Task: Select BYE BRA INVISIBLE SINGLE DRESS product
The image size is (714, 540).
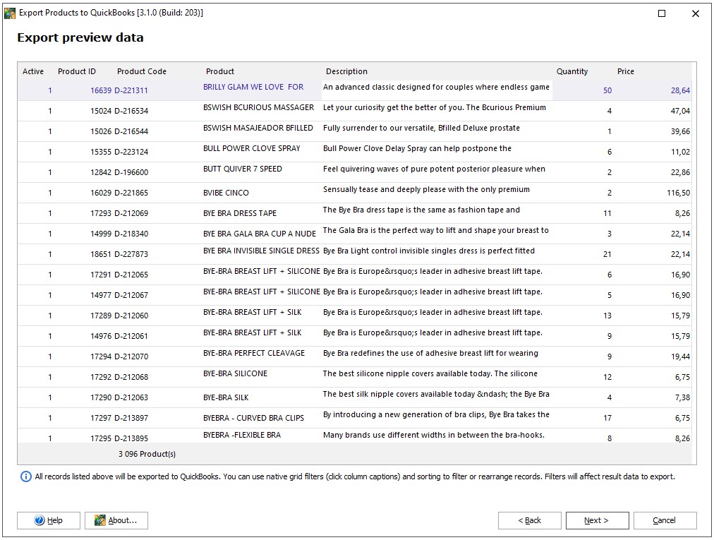Action: [261, 251]
